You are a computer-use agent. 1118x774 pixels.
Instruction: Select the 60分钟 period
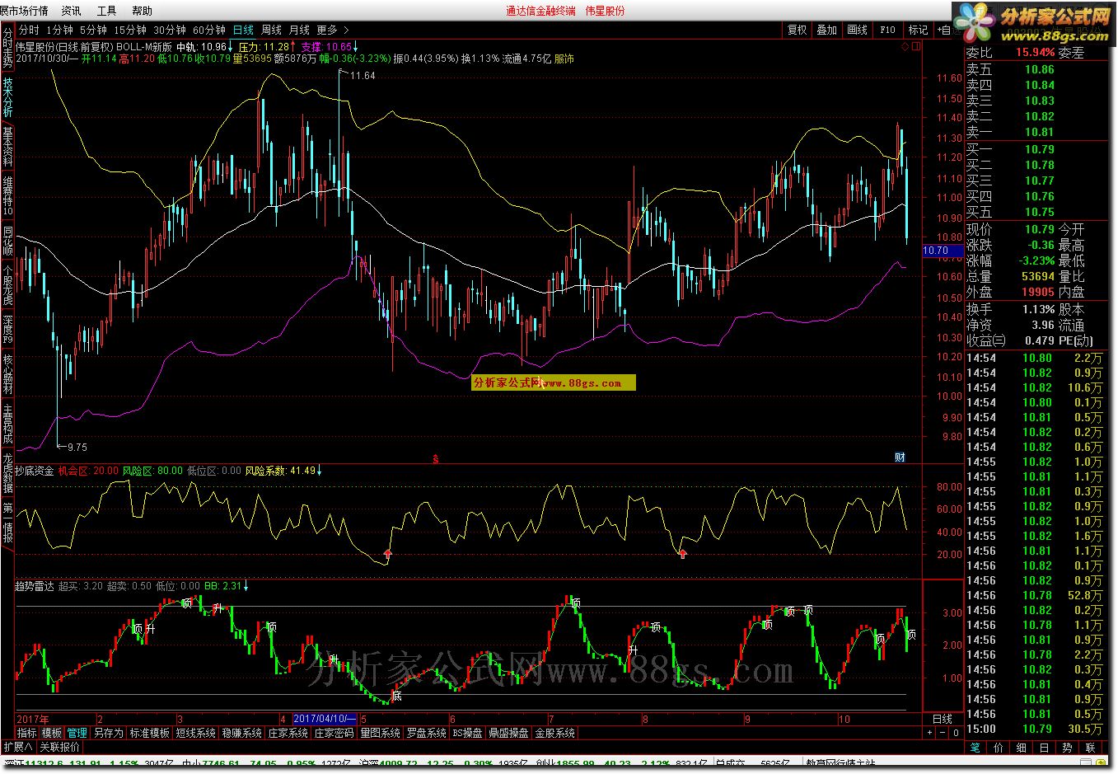208,30
